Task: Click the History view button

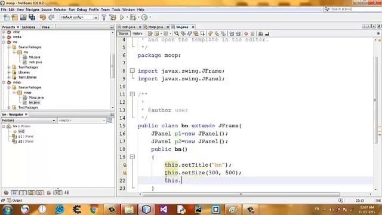Action: 137,33
